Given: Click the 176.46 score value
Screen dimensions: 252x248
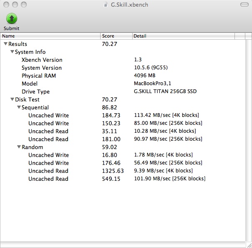Looking at the screenshot, I should [x=111, y=163].
